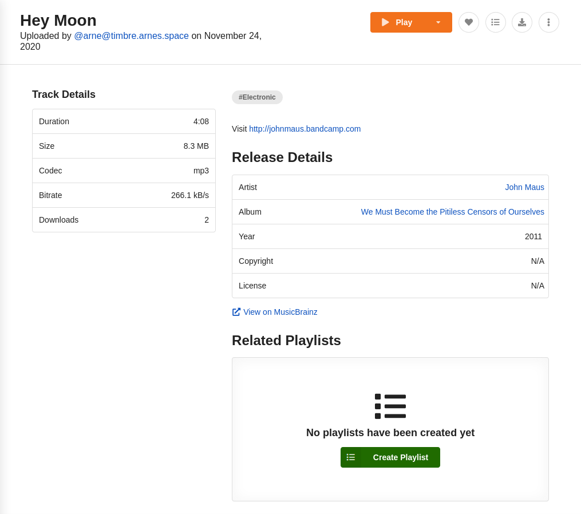Screen dimensions: 581x514
Task: Click 'No playlists have been created yet' text
Action: [390, 433]
